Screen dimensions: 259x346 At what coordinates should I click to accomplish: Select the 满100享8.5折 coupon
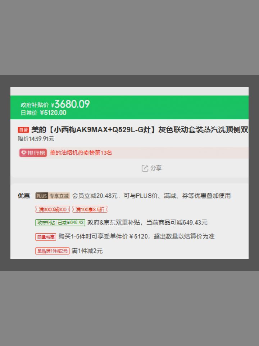click(90, 209)
